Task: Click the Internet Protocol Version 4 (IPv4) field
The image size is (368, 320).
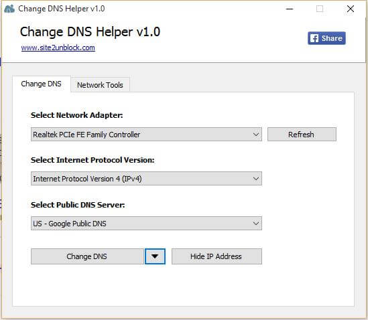Action: [x=146, y=179]
